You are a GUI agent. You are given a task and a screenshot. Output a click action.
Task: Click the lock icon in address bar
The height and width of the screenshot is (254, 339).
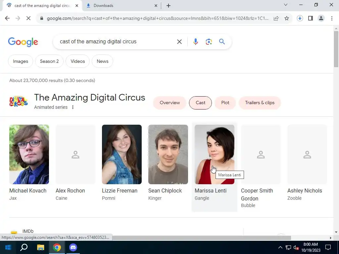[42, 19]
